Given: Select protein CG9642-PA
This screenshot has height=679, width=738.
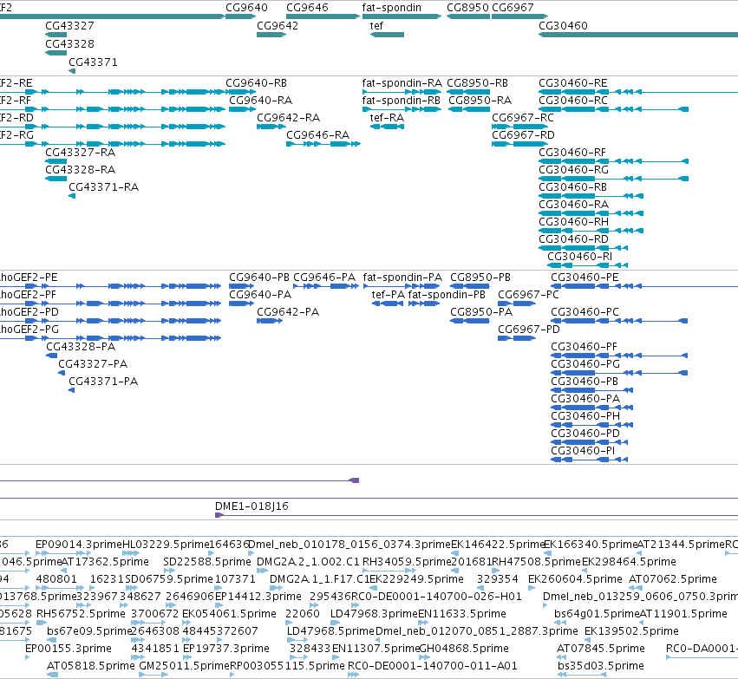Looking at the screenshot, I should [x=288, y=312].
